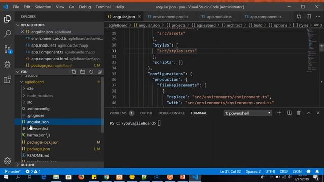Click New File icon in YOU header
The width and height of the screenshot is (324, 182).
point(74,72)
